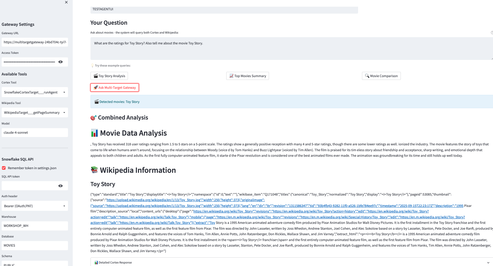Open the Wikipedia Tool dropdown
Screen dimensions: 493x266
coord(35,113)
